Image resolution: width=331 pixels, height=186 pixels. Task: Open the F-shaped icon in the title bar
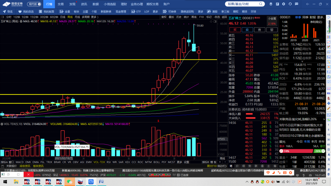coord(277,4)
